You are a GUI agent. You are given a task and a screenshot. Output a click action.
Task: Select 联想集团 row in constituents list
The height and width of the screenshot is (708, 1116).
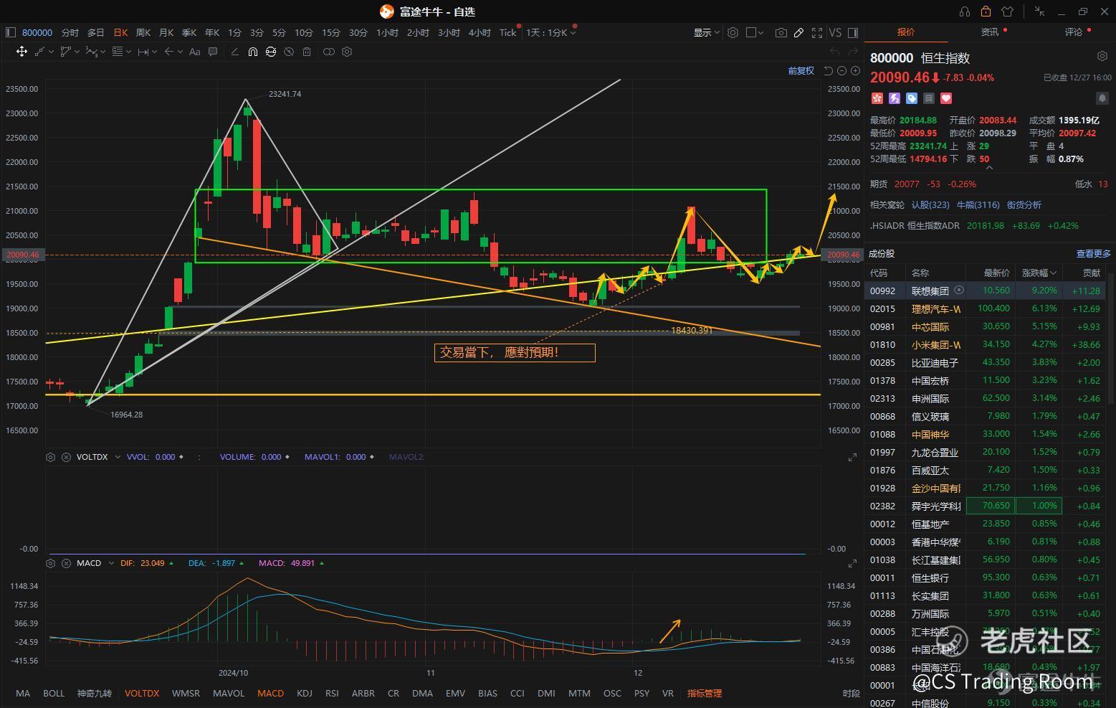(x=930, y=291)
